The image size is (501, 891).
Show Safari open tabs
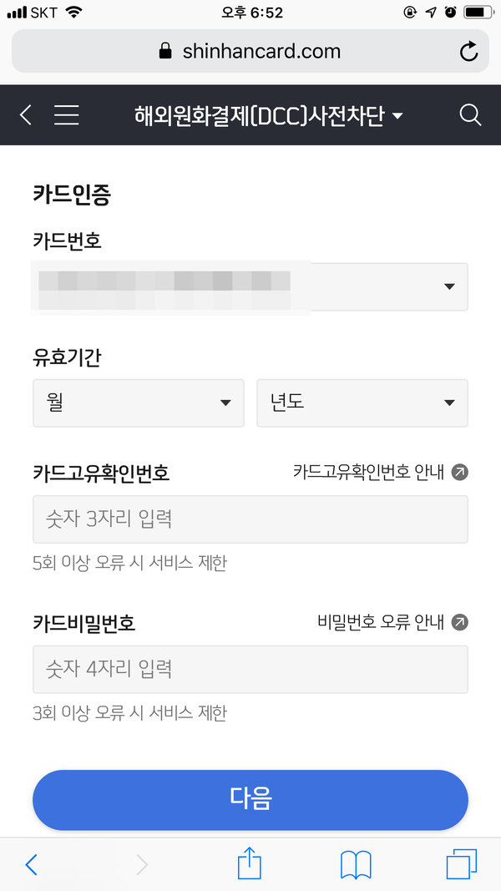(x=461, y=864)
